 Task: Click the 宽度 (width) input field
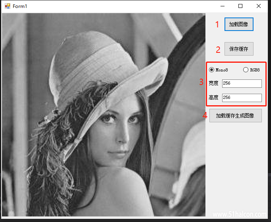point(242,83)
